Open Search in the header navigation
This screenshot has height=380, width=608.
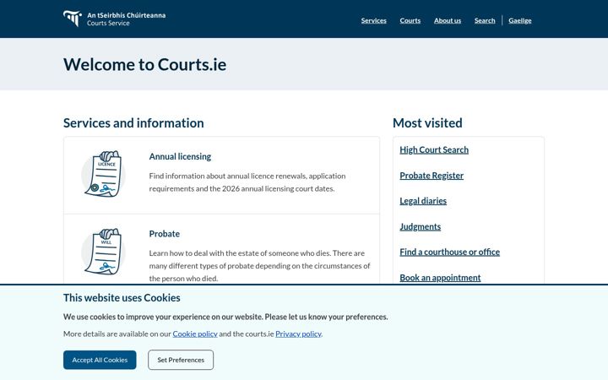[485, 20]
